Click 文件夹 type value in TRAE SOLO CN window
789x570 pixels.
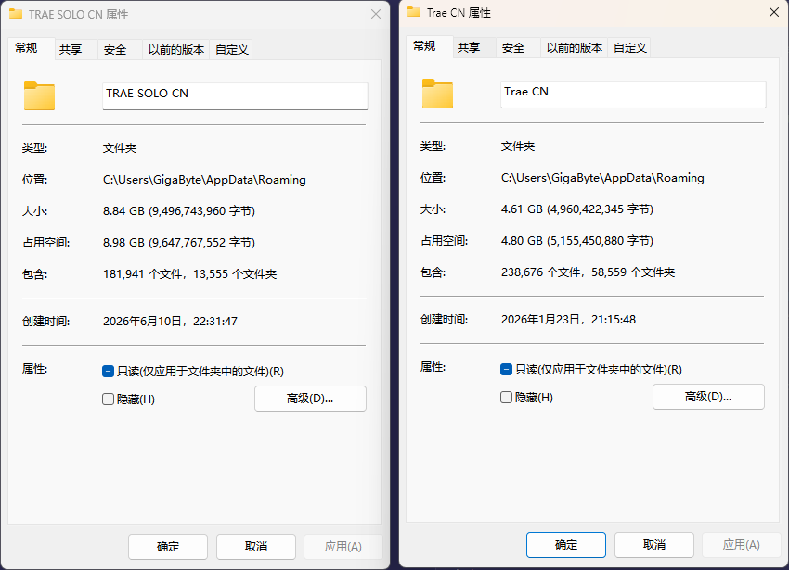point(120,147)
